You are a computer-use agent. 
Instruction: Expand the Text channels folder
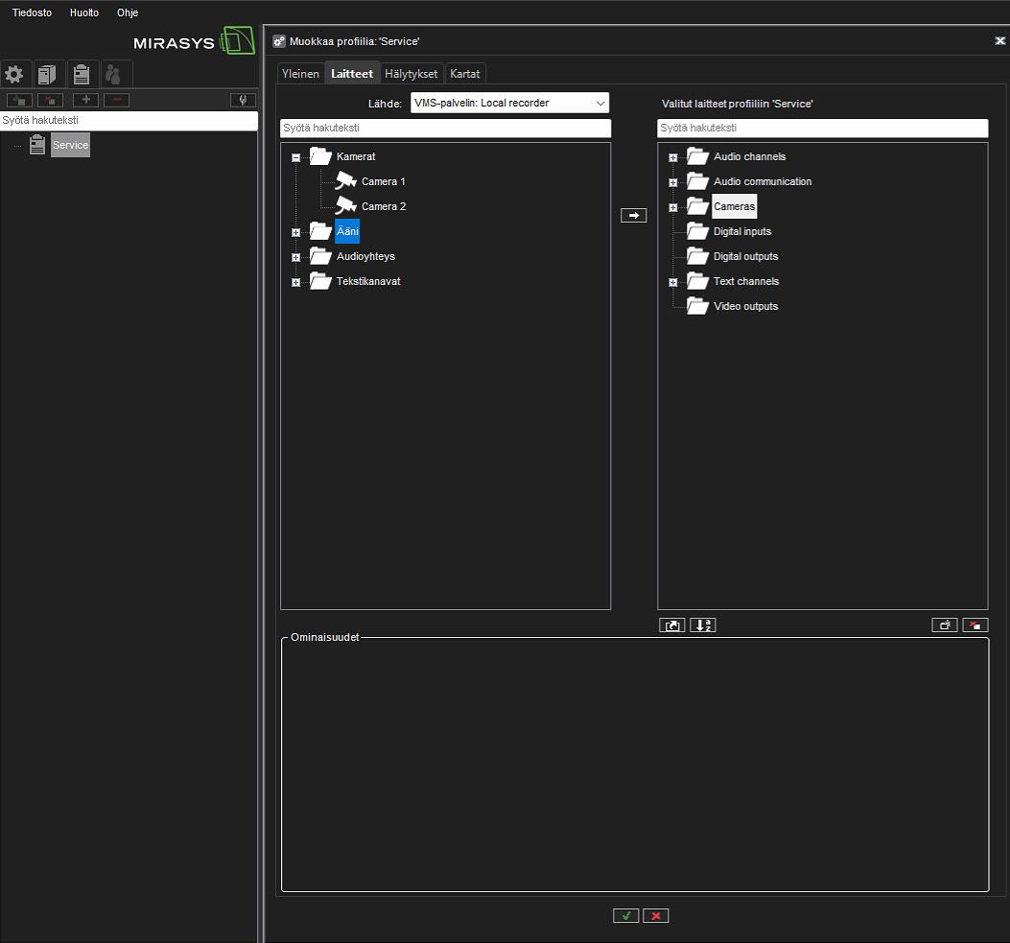672,282
